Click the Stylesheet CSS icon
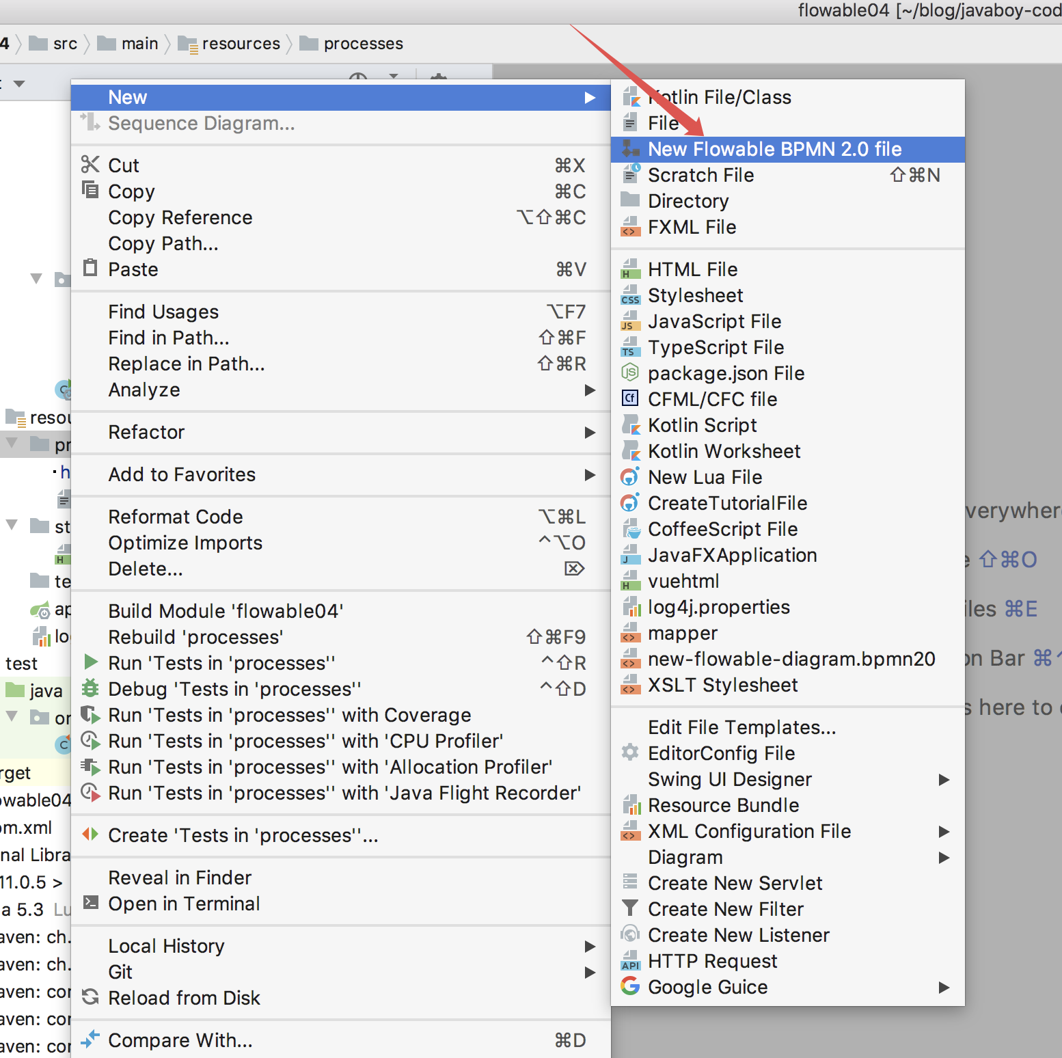Viewport: 1062px width, 1058px height. point(630,295)
